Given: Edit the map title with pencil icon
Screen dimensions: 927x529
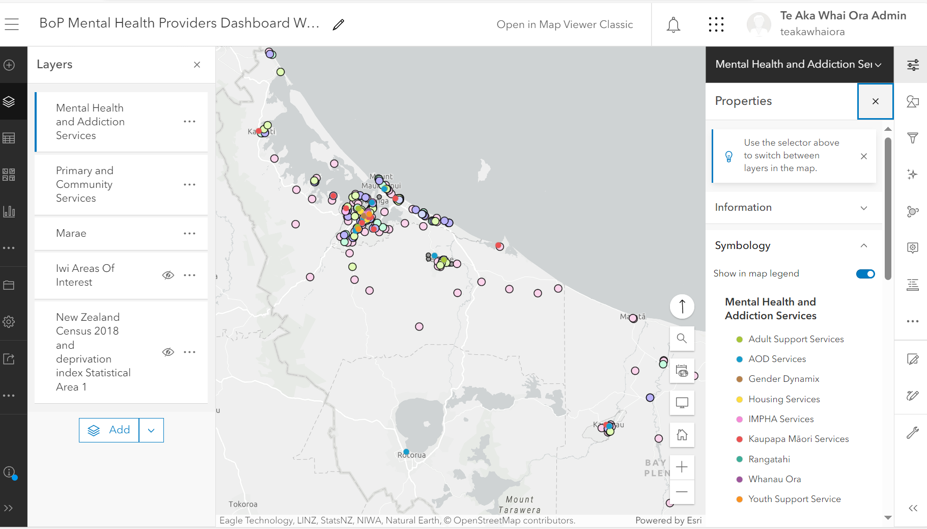Looking at the screenshot, I should [x=339, y=24].
